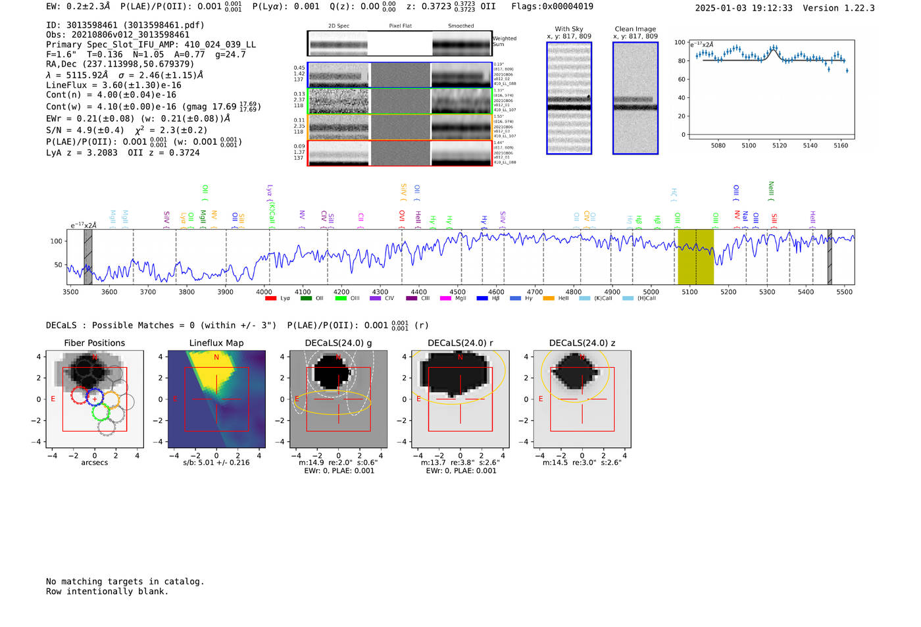Click the 'Row intentionally blank.' text
This screenshot has width=921, height=627.
[107, 591]
